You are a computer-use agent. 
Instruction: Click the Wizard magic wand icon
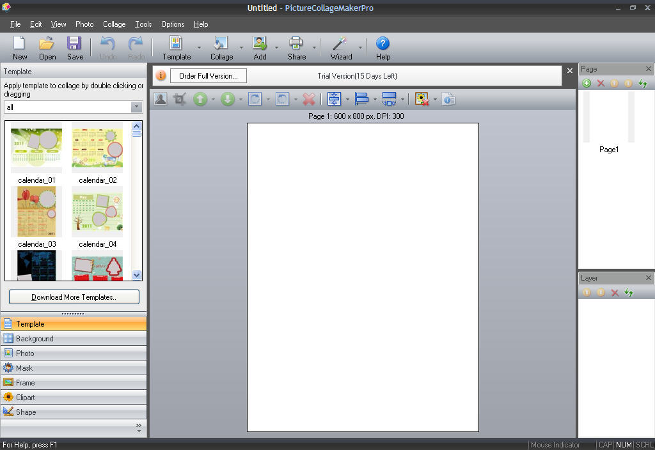[x=340, y=43]
